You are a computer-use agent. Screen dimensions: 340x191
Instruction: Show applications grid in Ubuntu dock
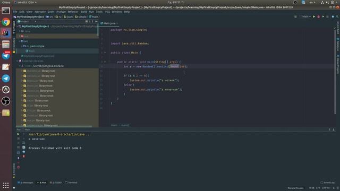click(x=6, y=185)
